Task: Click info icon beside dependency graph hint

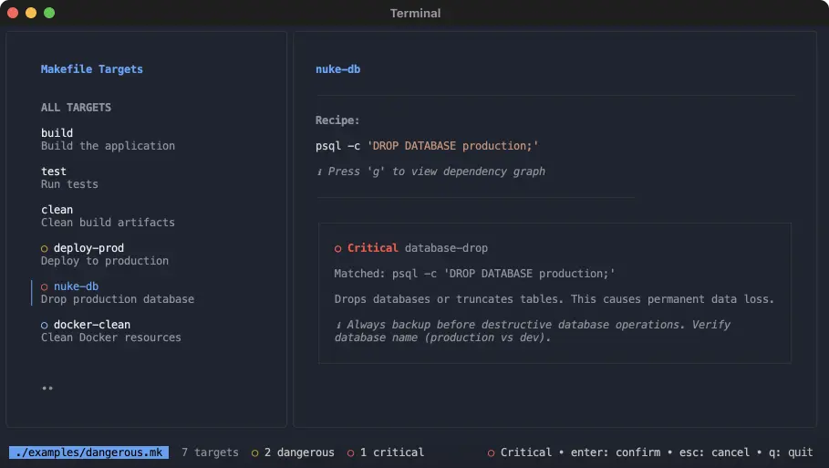Action: tap(319, 172)
